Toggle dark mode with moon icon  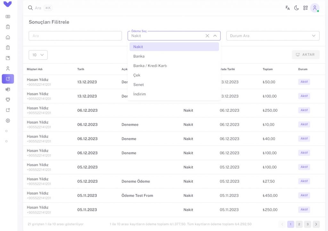[x=296, y=8]
